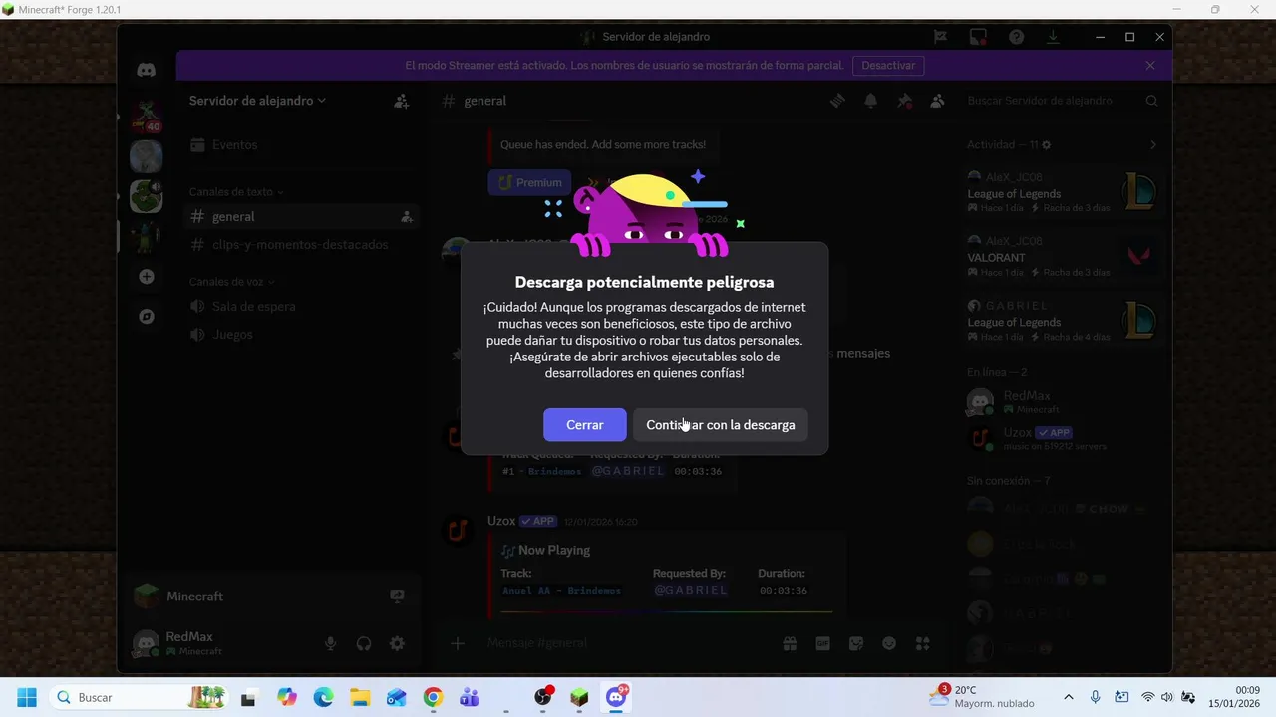The height and width of the screenshot is (717, 1276).
Task: Click Continuar con la descarga button
Action: pos(721,425)
